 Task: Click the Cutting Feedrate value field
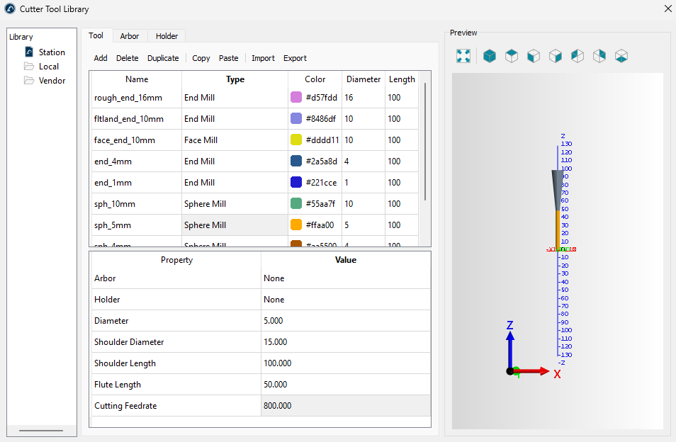pos(345,406)
